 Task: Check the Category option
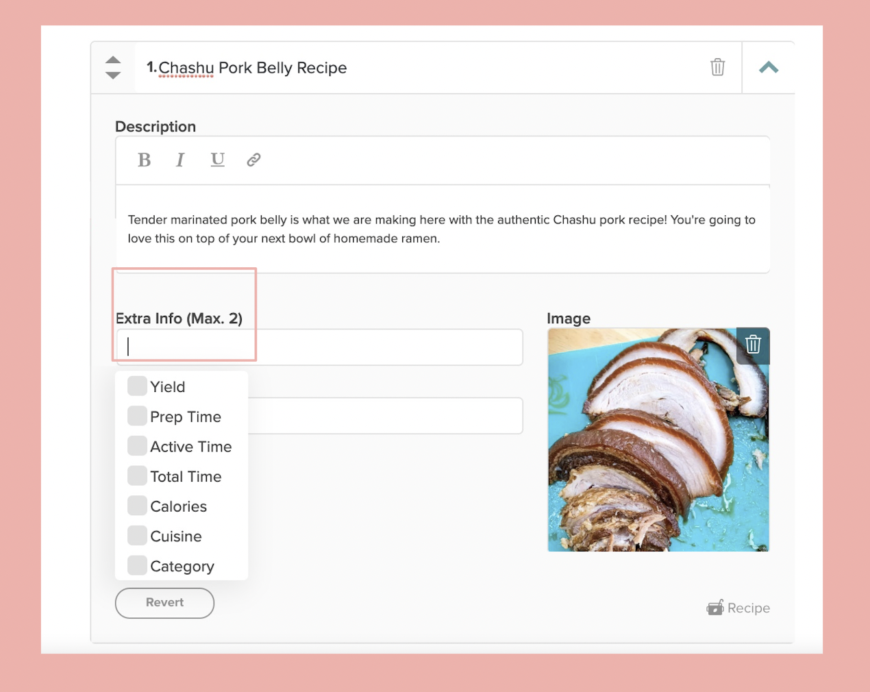coord(137,565)
